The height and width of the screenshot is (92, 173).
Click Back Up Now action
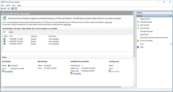[145, 25]
